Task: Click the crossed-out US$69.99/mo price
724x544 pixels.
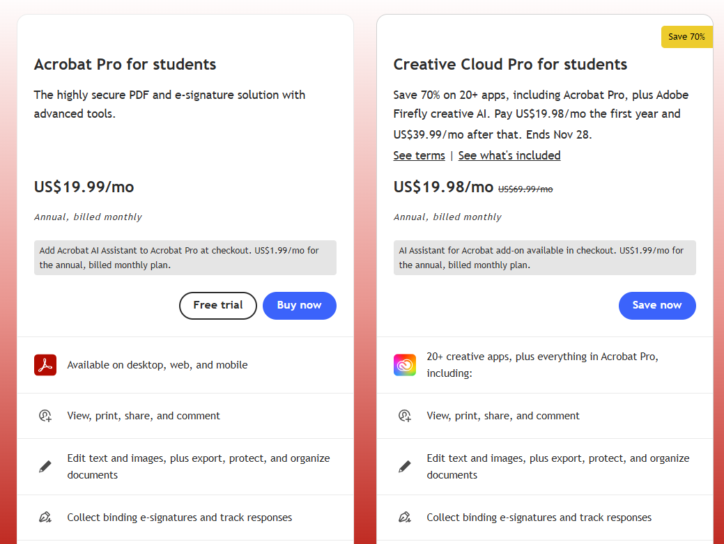Action: tap(524, 188)
